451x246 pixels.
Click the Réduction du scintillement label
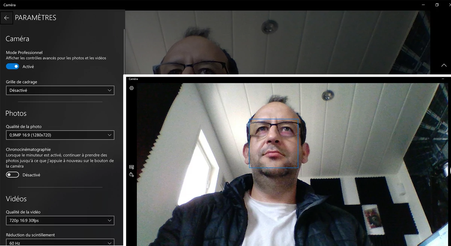click(30, 235)
